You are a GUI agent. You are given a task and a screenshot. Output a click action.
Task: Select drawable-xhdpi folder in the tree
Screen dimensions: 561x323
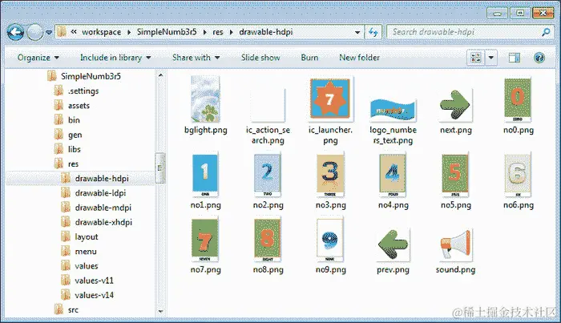96,222
